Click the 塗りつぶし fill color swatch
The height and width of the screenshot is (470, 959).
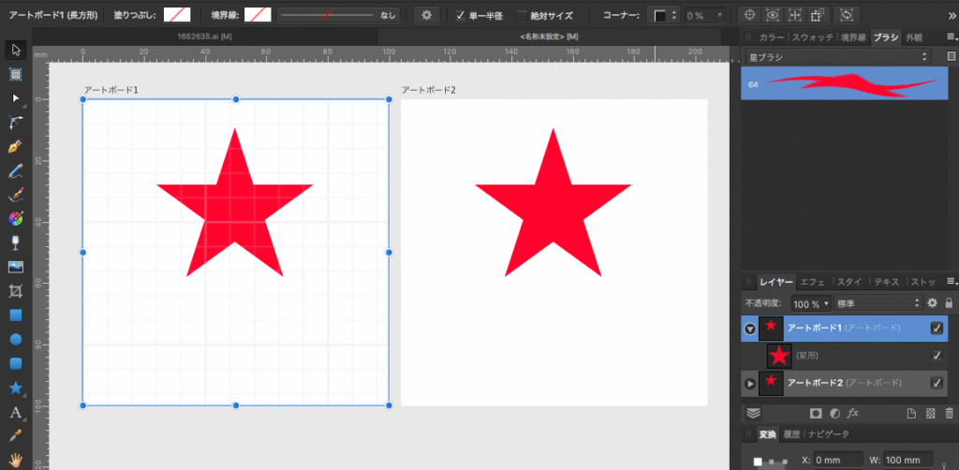[176, 15]
